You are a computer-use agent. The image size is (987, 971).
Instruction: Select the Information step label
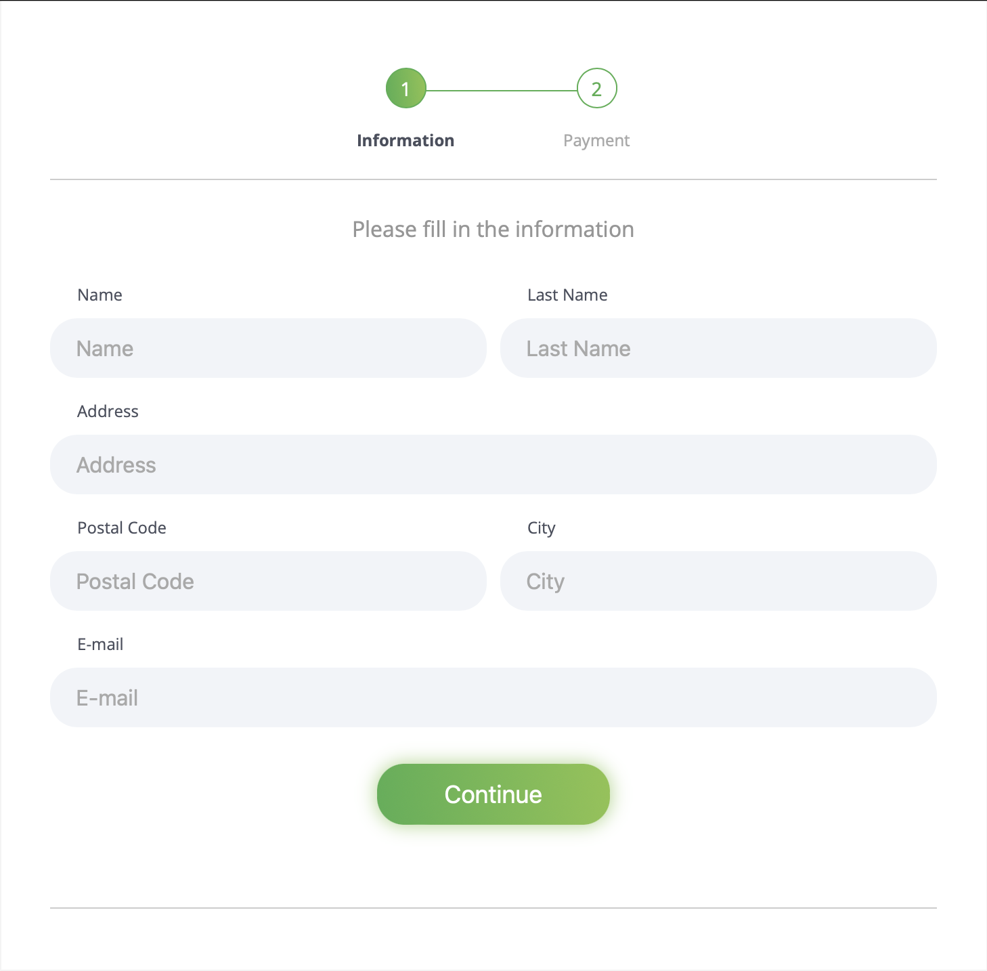point(405,141)
